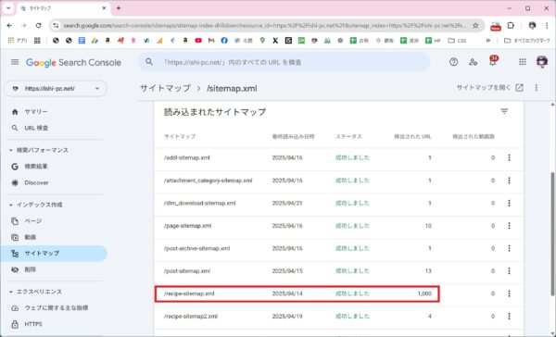
Task: Open the /page-sitemap.xml row
Action: pos(338,226)
